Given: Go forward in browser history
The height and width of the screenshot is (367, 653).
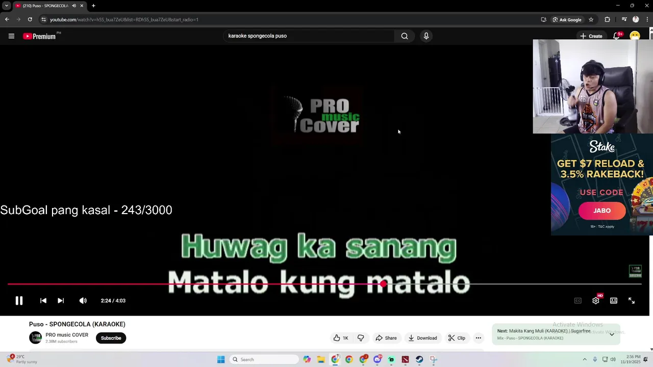Looking at the screenshot, I should (18, 19).
